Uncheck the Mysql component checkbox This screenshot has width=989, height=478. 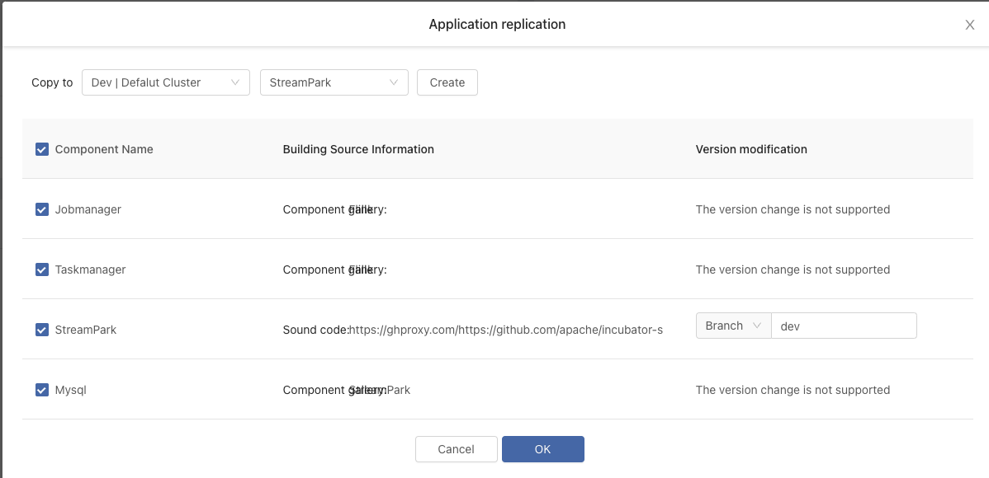pyautogui.click(x=42, y=390)
